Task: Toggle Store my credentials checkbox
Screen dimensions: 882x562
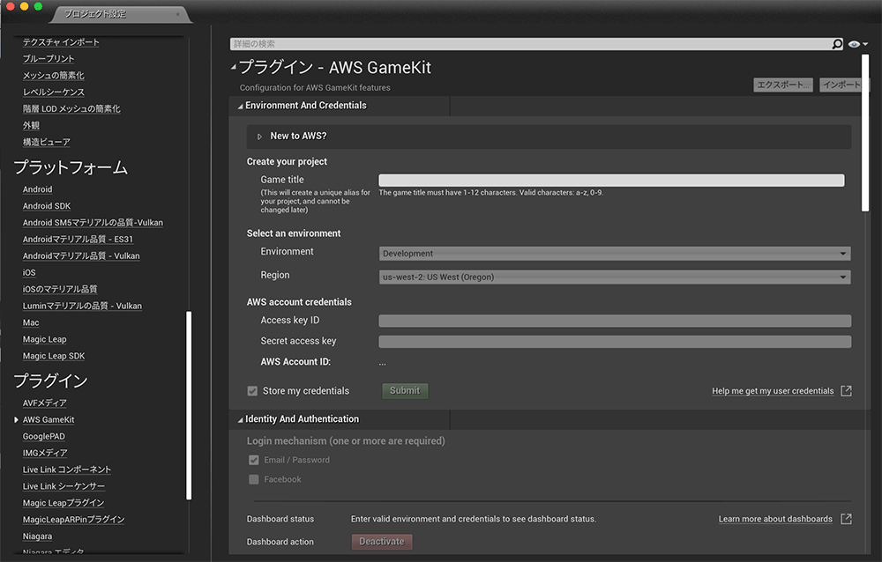Action: click(x=252, y=390)
